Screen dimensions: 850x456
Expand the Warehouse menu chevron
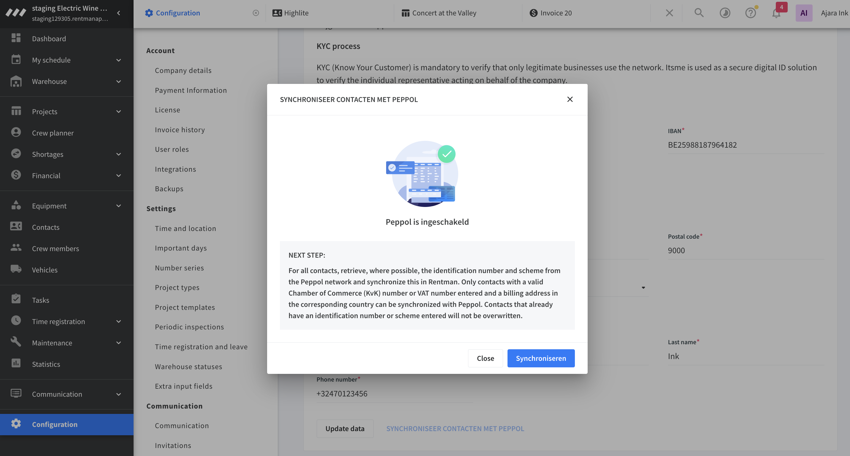[x=119, y=82]
